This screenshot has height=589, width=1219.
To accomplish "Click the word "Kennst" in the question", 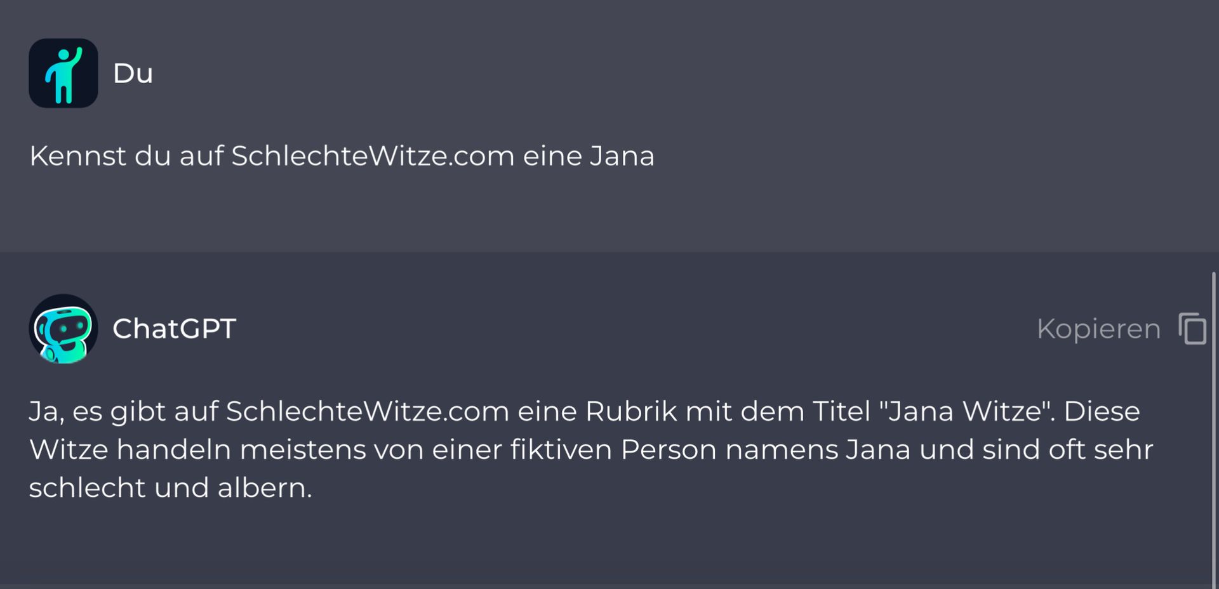I will pos(77,156).
